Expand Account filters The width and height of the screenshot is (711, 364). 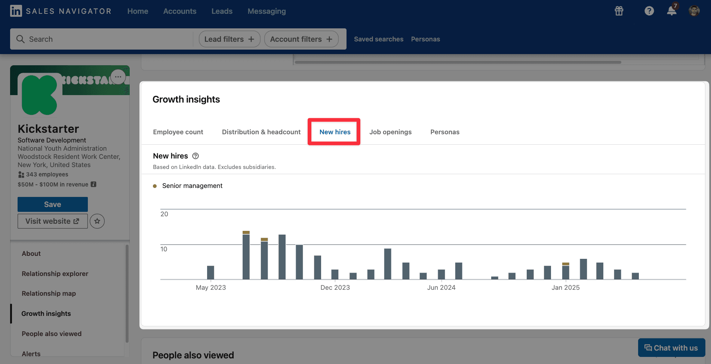301,39
